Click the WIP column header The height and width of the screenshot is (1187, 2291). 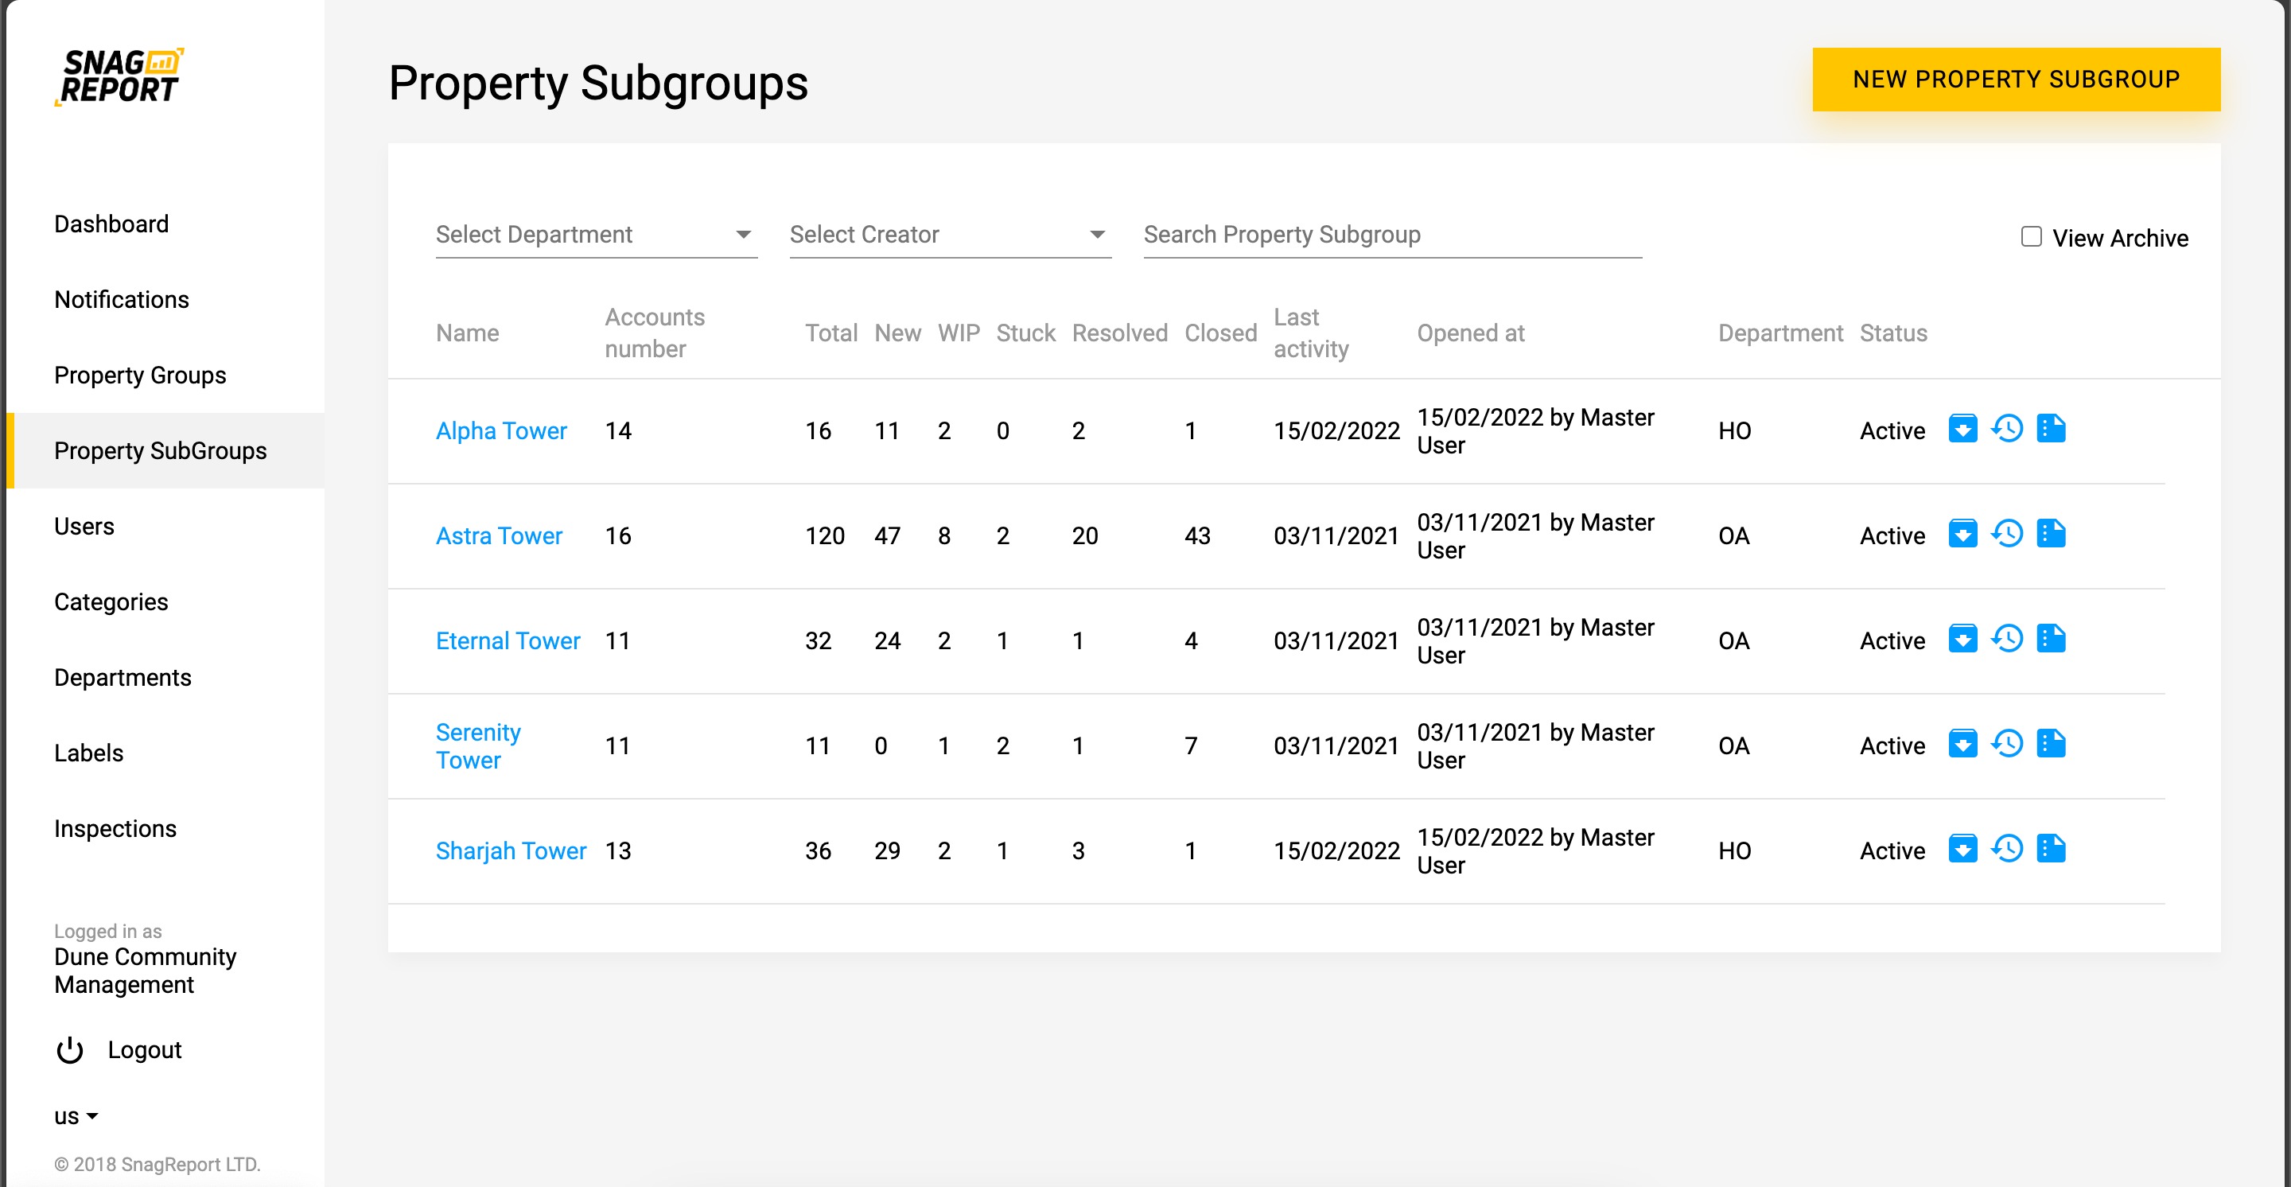click(958, 333)
